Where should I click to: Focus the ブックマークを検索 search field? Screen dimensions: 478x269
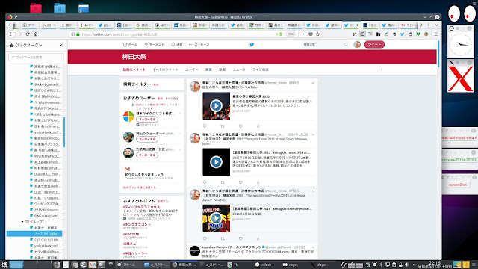pos(37,57)
